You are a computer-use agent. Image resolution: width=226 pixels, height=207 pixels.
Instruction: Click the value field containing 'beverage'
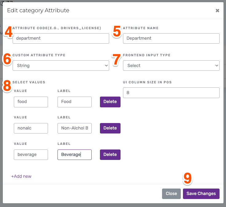click(31, 155)
